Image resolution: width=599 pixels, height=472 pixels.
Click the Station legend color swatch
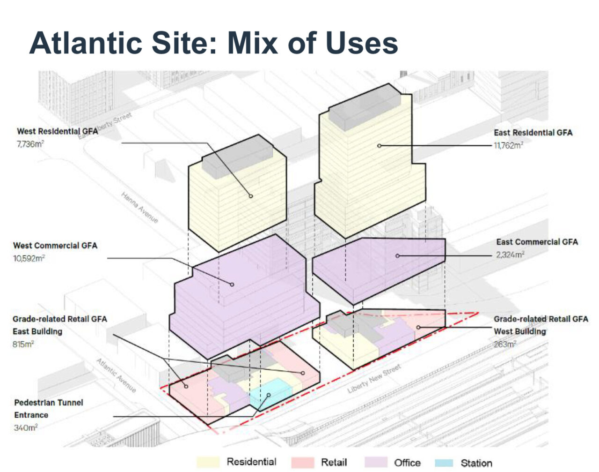(x=444, y=463)
